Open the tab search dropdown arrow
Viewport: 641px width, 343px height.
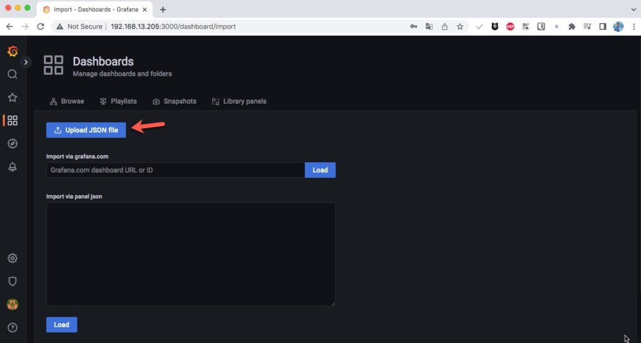click(633, 9)
